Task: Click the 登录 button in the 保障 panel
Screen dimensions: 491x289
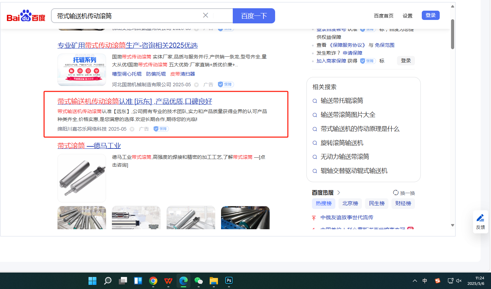Action: [x=406, y=61]
